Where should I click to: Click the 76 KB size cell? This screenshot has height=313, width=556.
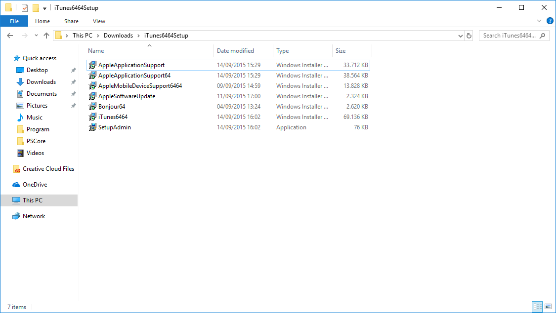click(361, 127)
